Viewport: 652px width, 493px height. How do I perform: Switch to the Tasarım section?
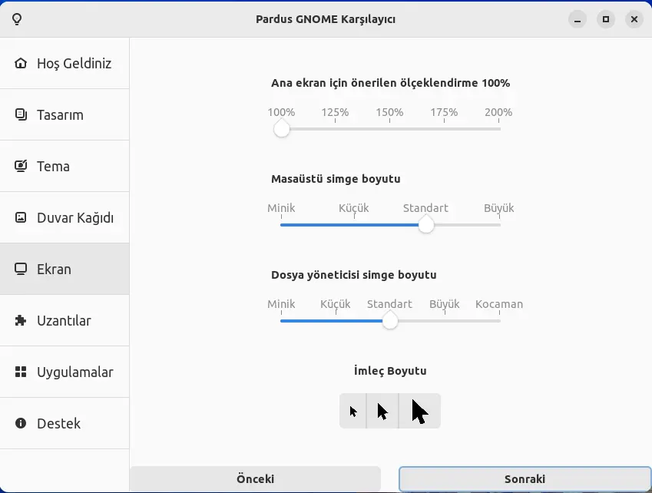pyautogui.click(x=65, y=114)
